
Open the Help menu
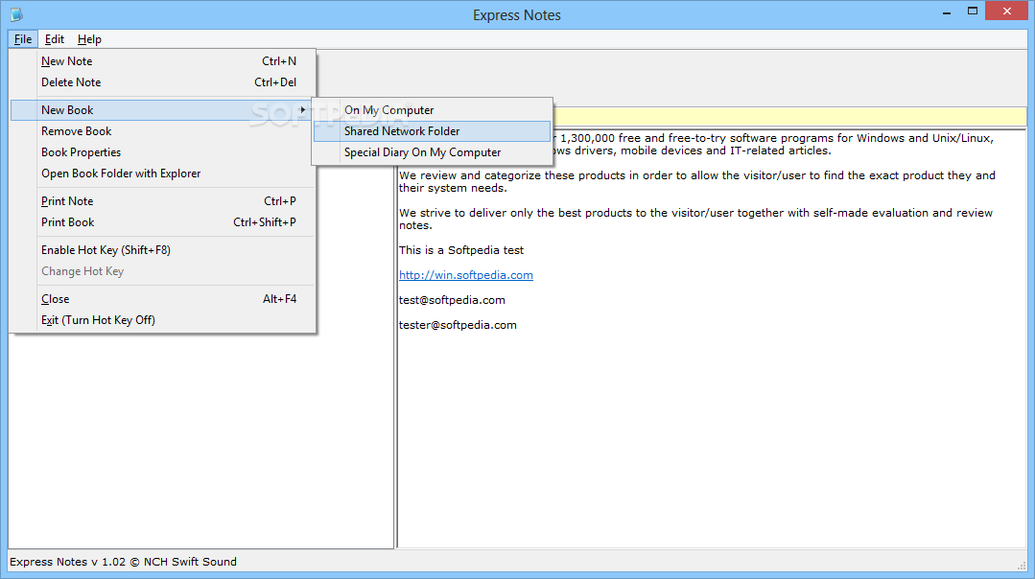(x=89, y=39)
